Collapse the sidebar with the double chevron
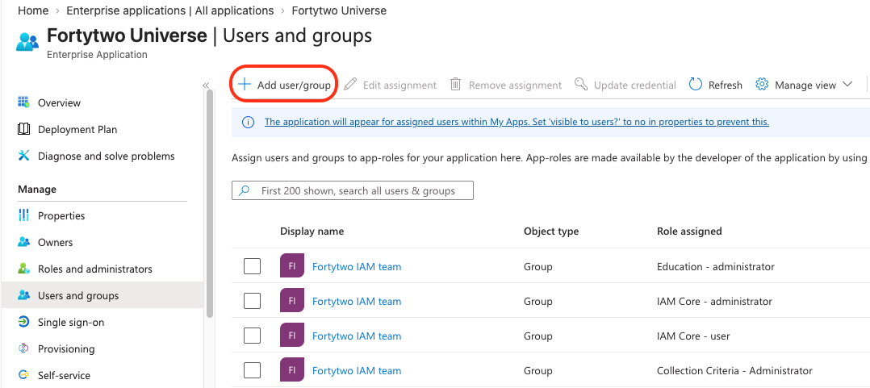The width and height of the screenshot is (870, 388). 206,86
